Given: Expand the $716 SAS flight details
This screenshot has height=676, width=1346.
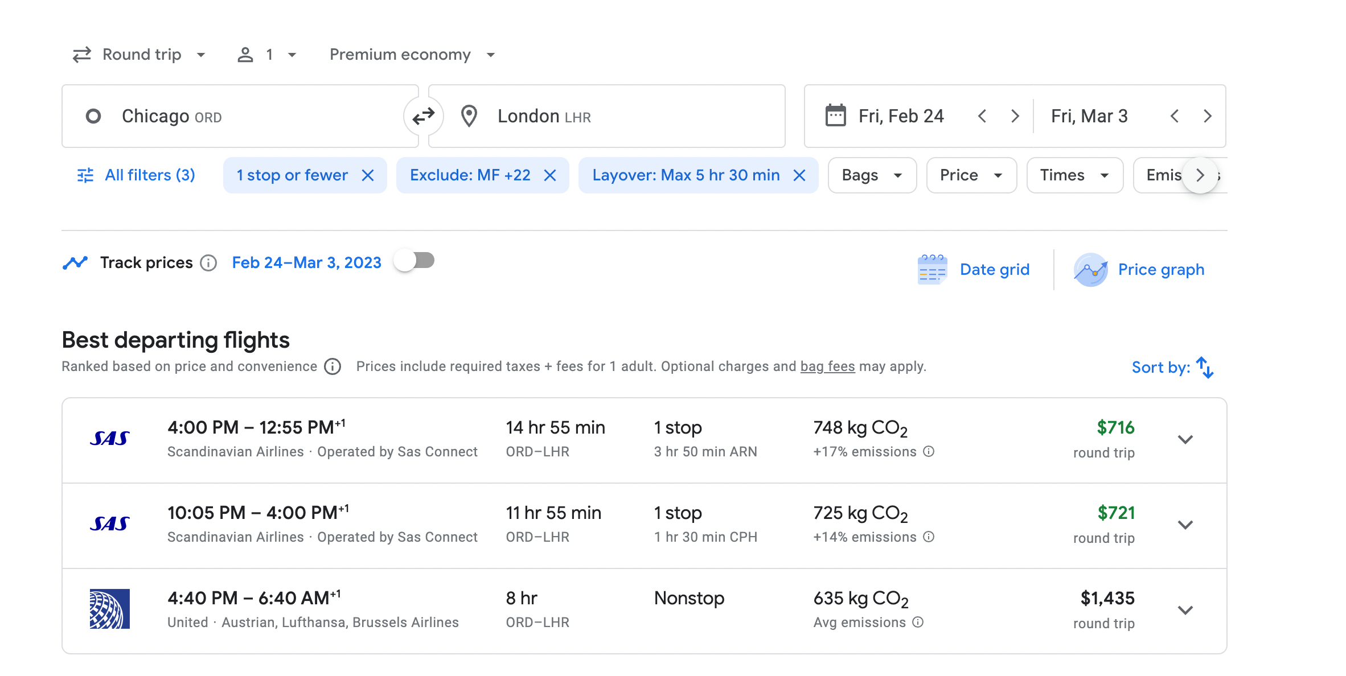Looking at the screenshot, I should [x=1185, y=440].
